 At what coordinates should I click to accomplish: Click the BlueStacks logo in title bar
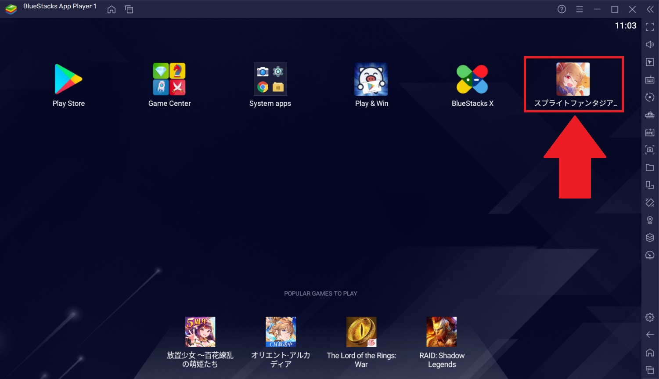11,9
